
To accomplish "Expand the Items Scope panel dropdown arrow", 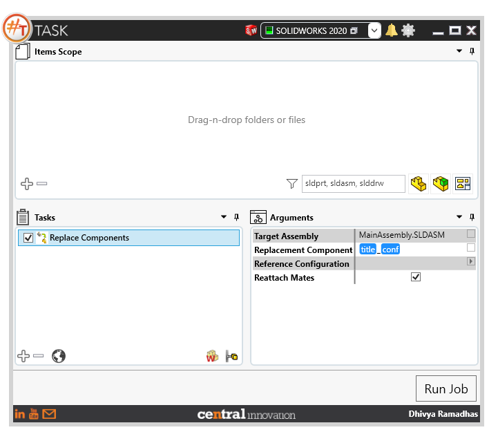I will 459,51.
